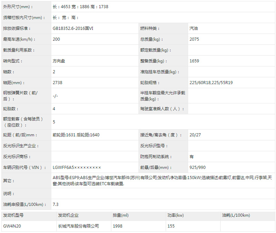Click the 前悬/后悬(mm) label
Viewport: 276px width, 233px height.
(x=156, y=168)
